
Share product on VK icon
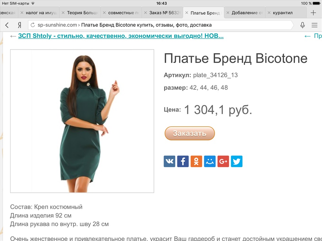[x=169, y=161]
